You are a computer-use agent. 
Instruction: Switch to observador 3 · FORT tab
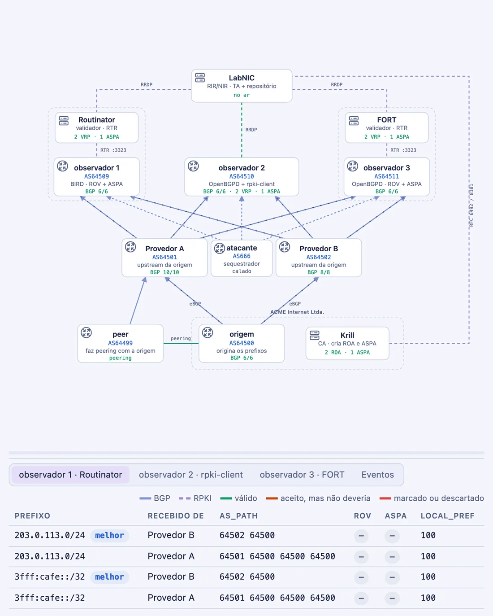pyautogui.click(x=302, y=475)
